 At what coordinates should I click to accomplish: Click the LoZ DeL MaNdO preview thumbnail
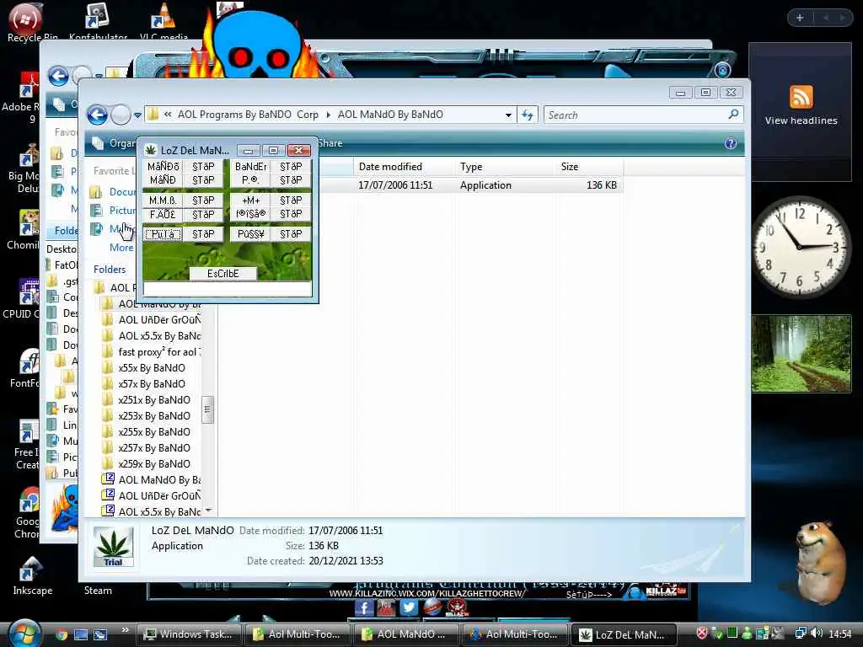[x=113, y=546]
